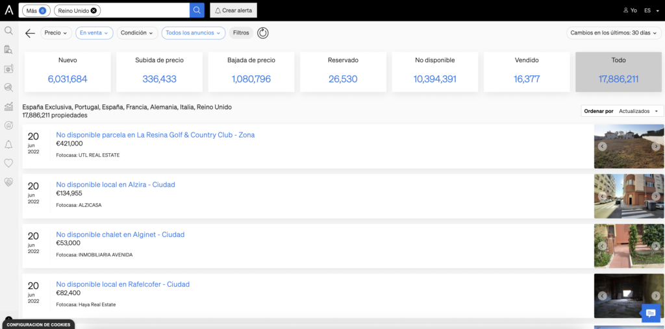Click 17,886,211 propiedades text
Screen dimensions: 665x329
tap(55, 116)
